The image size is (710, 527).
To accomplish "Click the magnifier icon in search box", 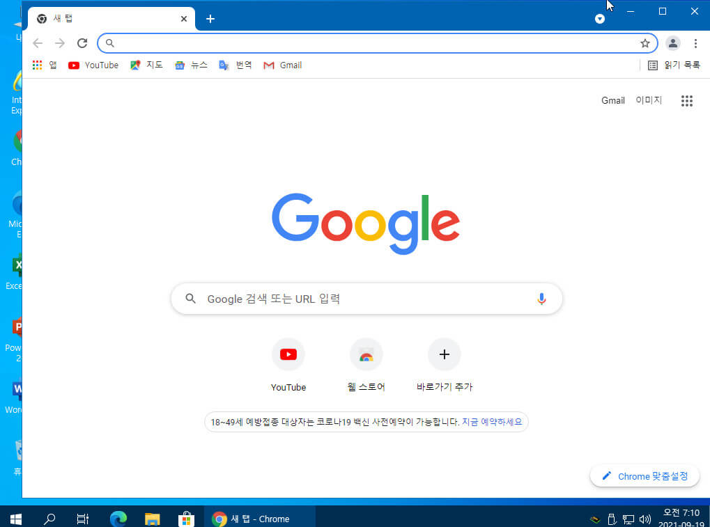I will click(x=191, y=299).
